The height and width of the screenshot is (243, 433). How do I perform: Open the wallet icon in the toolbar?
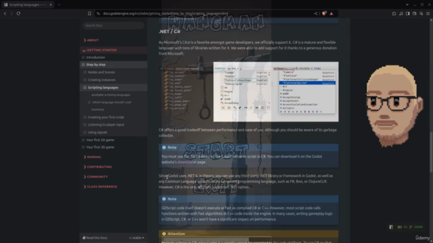415,13
